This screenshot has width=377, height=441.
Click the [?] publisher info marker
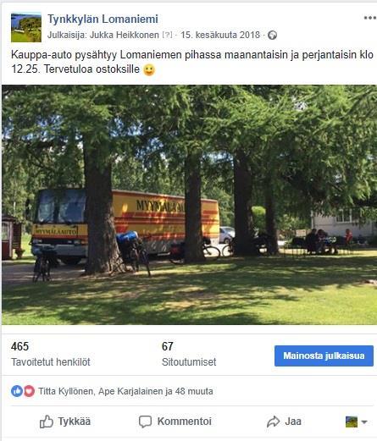[x=167, y=35]
